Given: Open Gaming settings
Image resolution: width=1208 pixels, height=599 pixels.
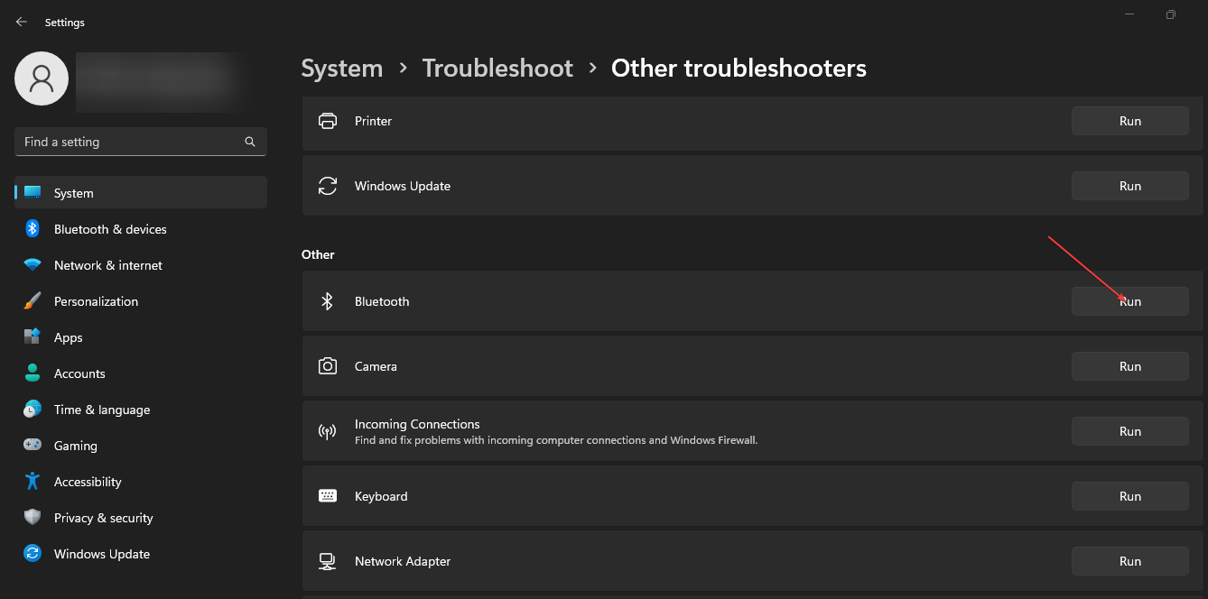Looking at the screenshot, I should (x=141, y=446).
